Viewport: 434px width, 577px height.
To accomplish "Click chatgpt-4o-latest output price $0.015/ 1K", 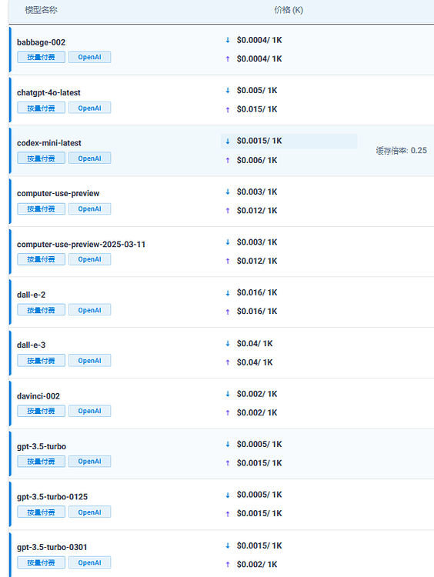I will click(257, 109).
